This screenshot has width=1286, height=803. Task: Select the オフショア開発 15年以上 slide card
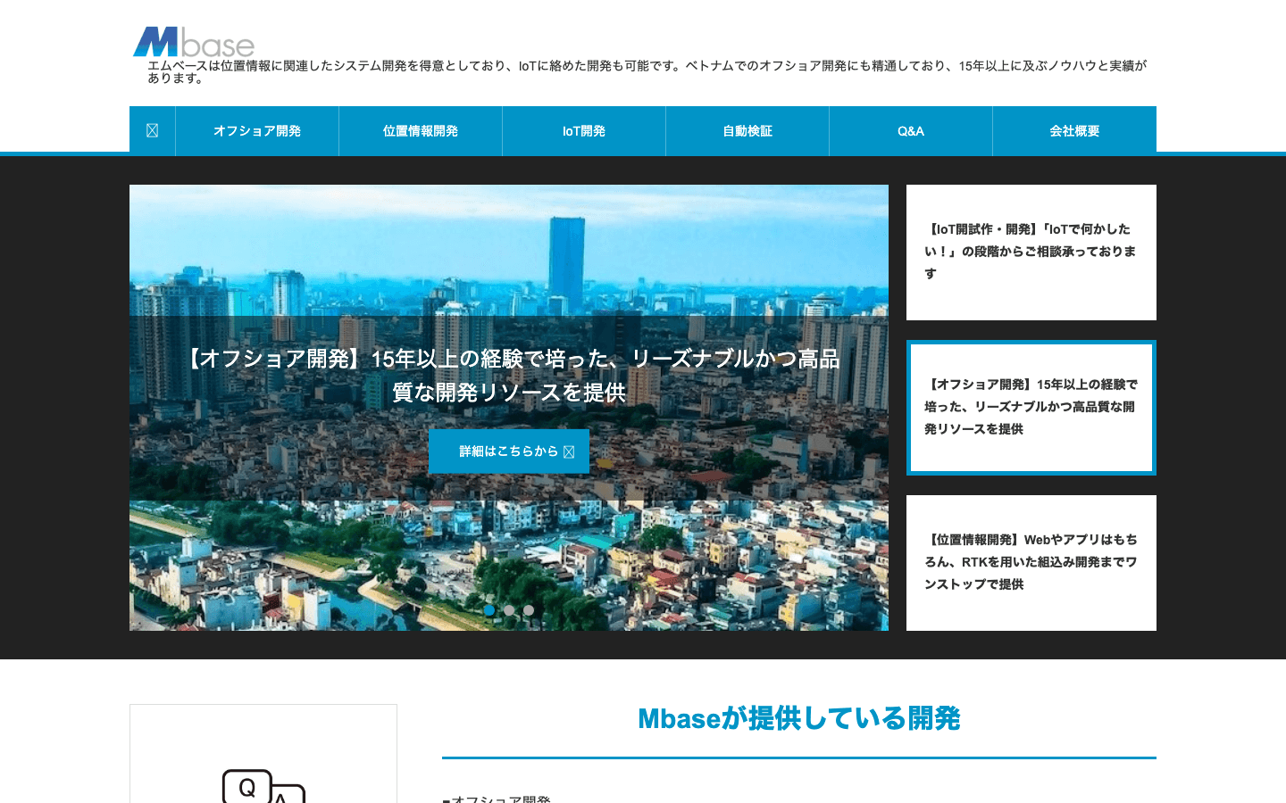1031,408
